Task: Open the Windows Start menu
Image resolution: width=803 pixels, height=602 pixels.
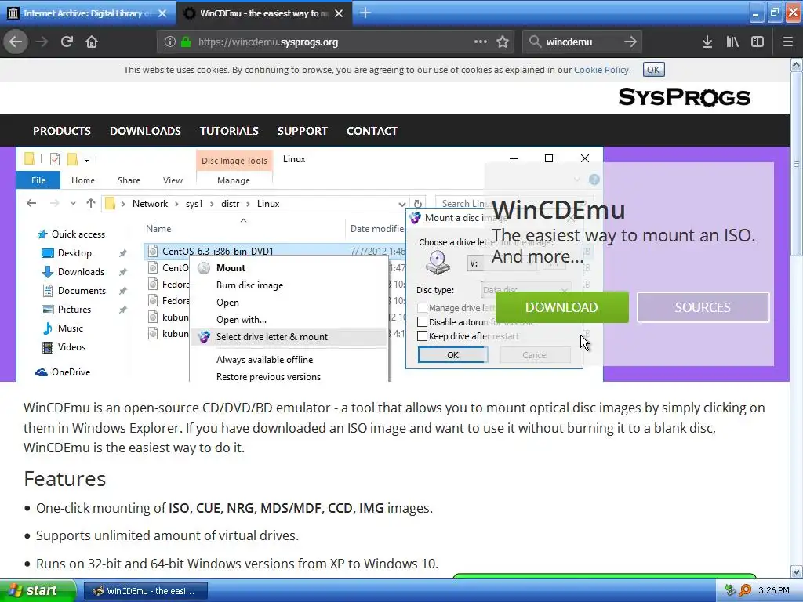Action: (38, 591)
